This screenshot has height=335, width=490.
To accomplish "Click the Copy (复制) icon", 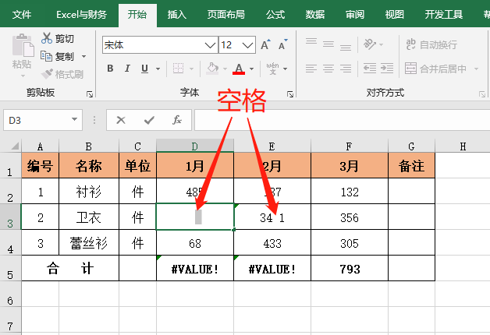I will (x=47, y=56).
